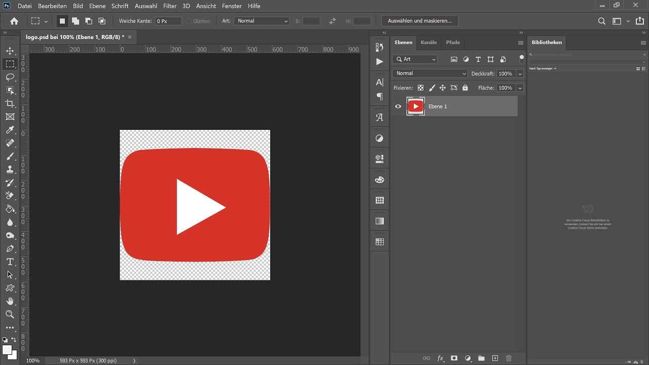Open the Paragraph panel icon

(x=380, y=96)
